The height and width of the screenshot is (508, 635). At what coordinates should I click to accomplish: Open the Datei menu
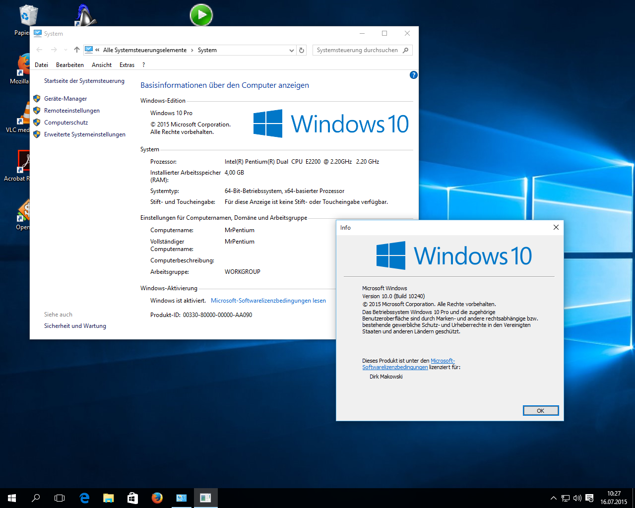pyautogui.click(x=41, y=65)
